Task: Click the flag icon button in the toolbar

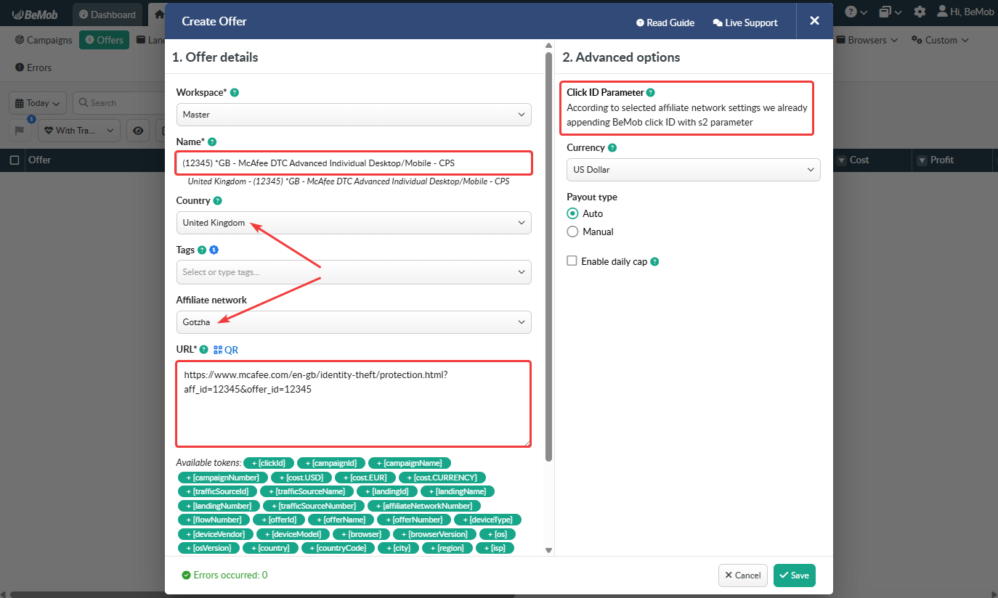Action: pyautogui.click(x=20, y=130)
